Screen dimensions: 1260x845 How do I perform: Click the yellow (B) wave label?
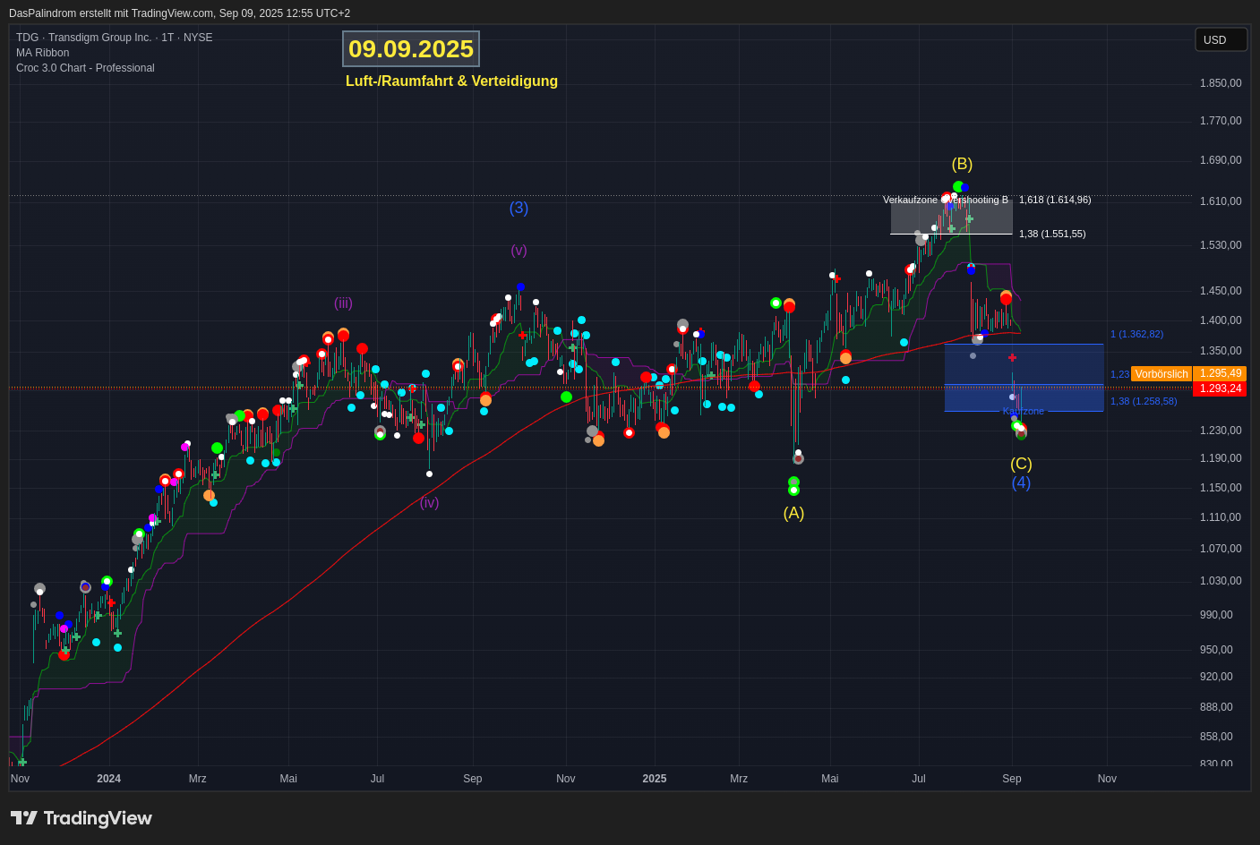[x=962, y=164]
